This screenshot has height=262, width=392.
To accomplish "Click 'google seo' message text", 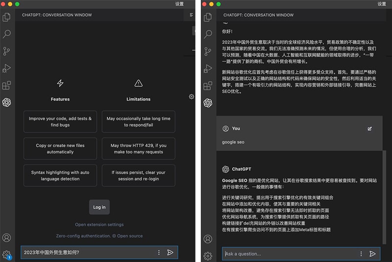I will point(233,142).
